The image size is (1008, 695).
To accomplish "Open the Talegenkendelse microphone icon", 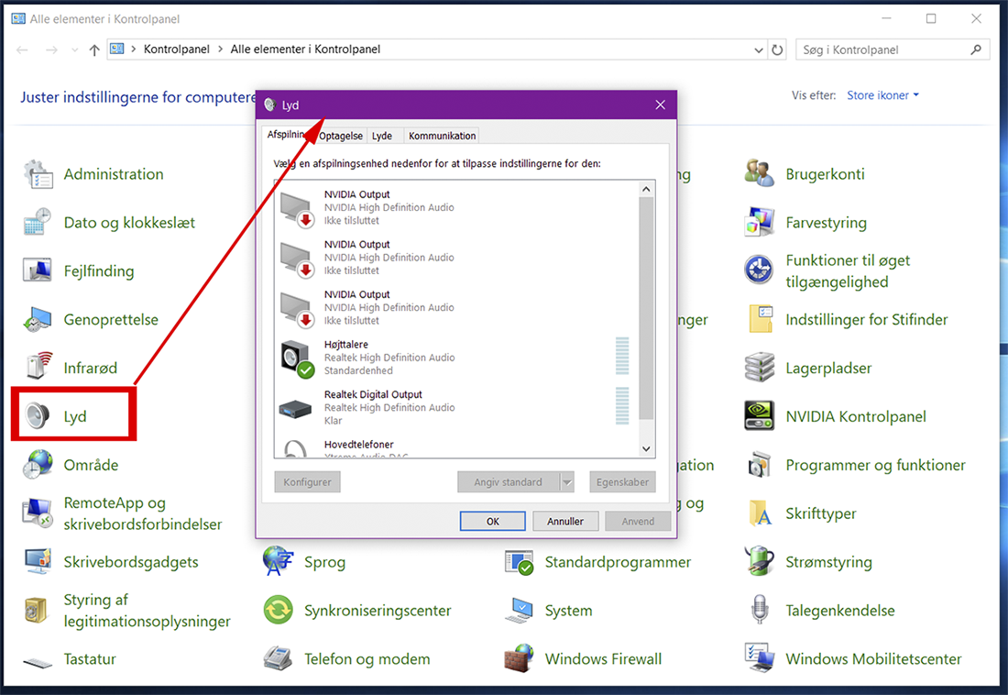I will (760, 610).
